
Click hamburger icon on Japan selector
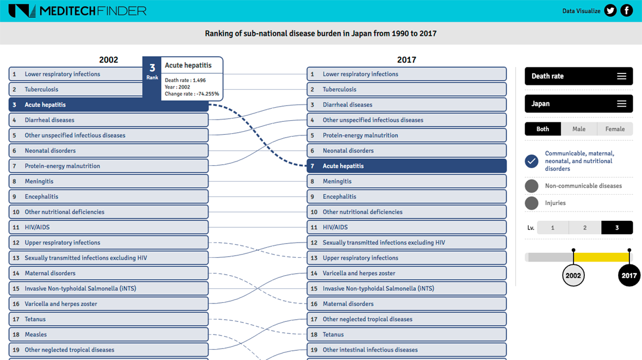coord(621,104)
